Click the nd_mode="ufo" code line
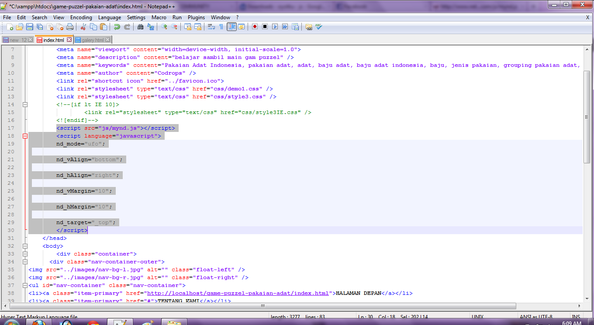The height and width of the screenshot is (325, 594). point(81,144)
